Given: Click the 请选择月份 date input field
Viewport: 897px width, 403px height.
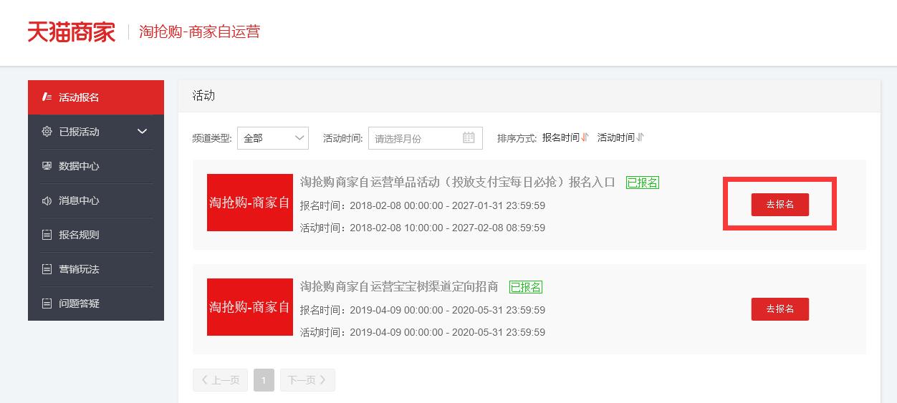Looking at the screenshot, I should (426, 138).
